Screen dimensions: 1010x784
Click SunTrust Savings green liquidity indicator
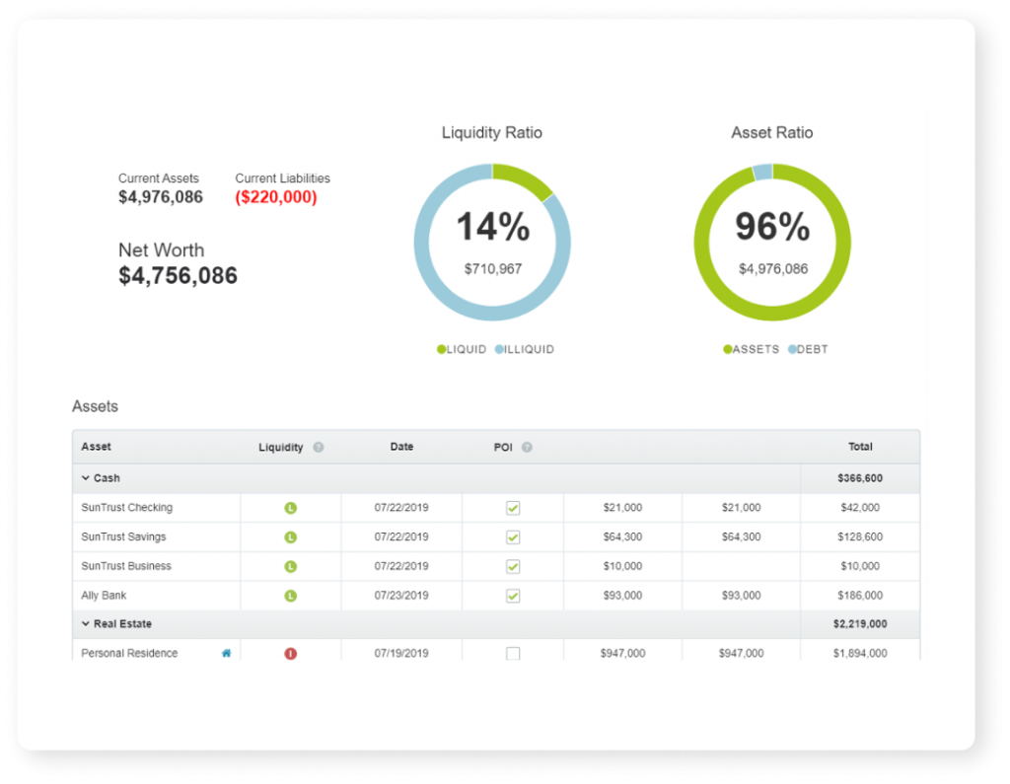(x=291, y=537)
